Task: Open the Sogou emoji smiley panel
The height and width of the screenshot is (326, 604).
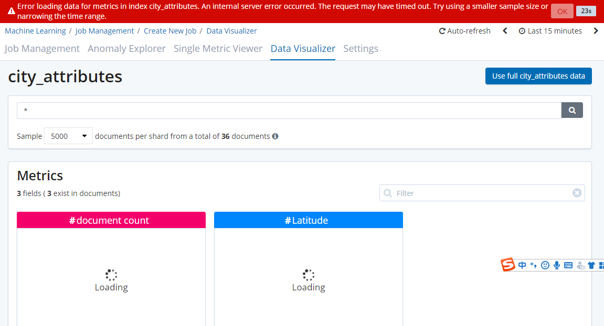Action: (x=545, y=265)
